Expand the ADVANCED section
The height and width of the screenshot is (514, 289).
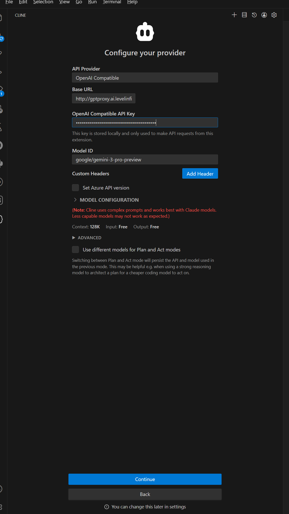click(89, 238)
